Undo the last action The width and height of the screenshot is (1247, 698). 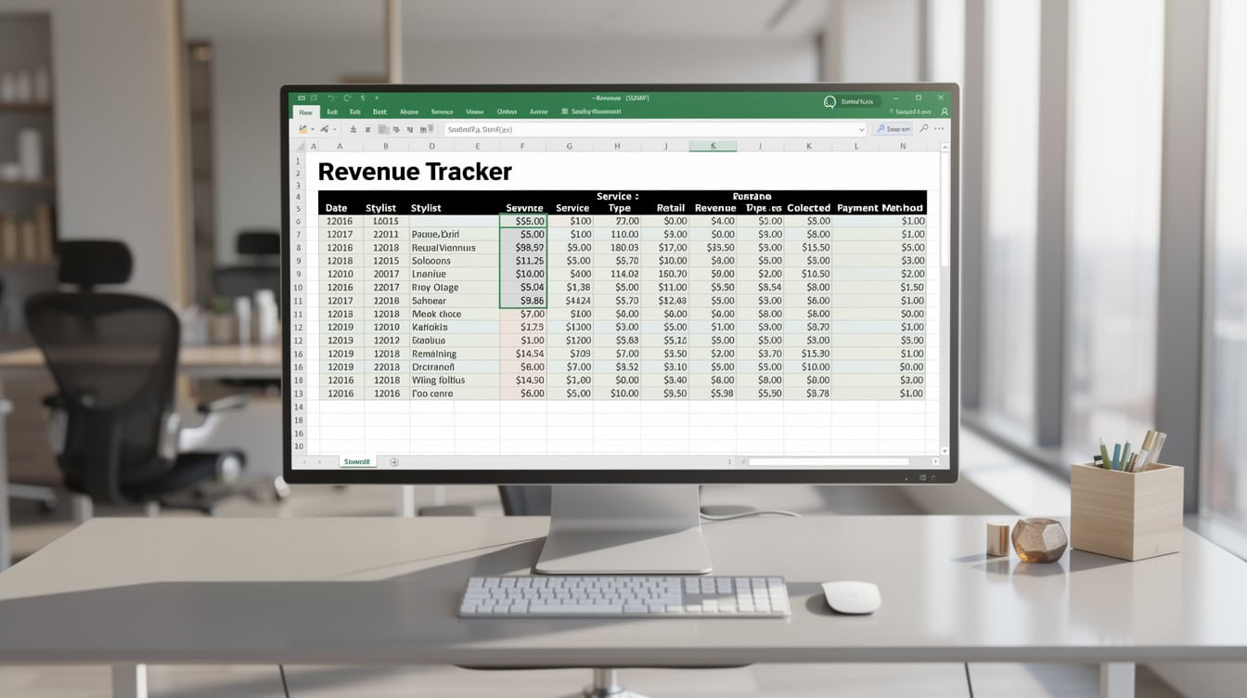point(329,97)
